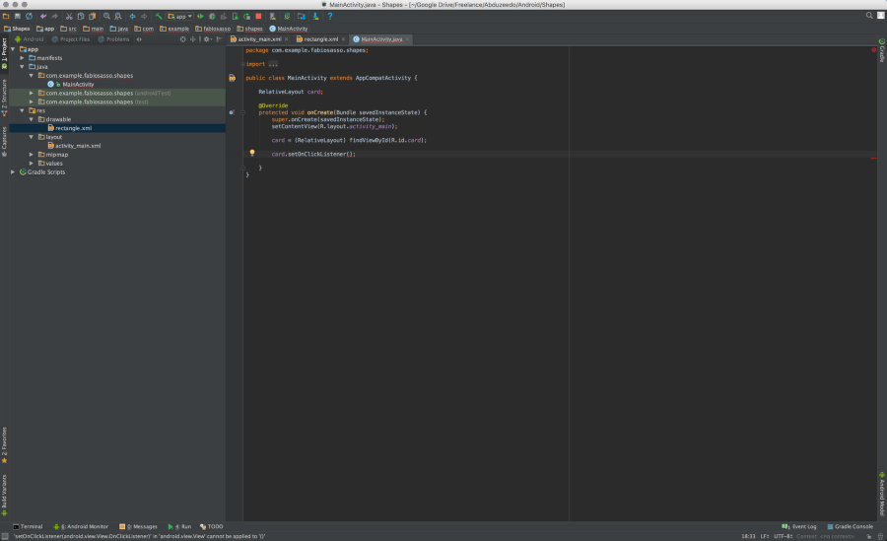Click the 'src' breadcrumb
This screenshot has width=887, height=541.
tap(68, 29)
